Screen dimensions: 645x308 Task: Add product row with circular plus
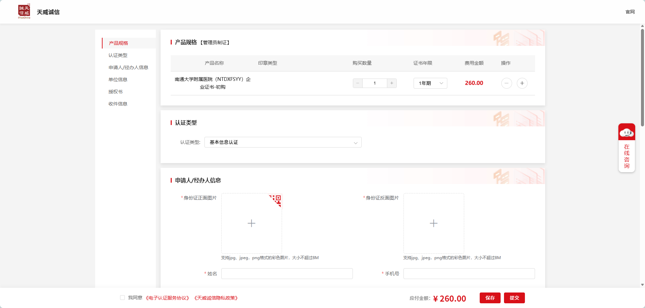(x=522, y=83)
